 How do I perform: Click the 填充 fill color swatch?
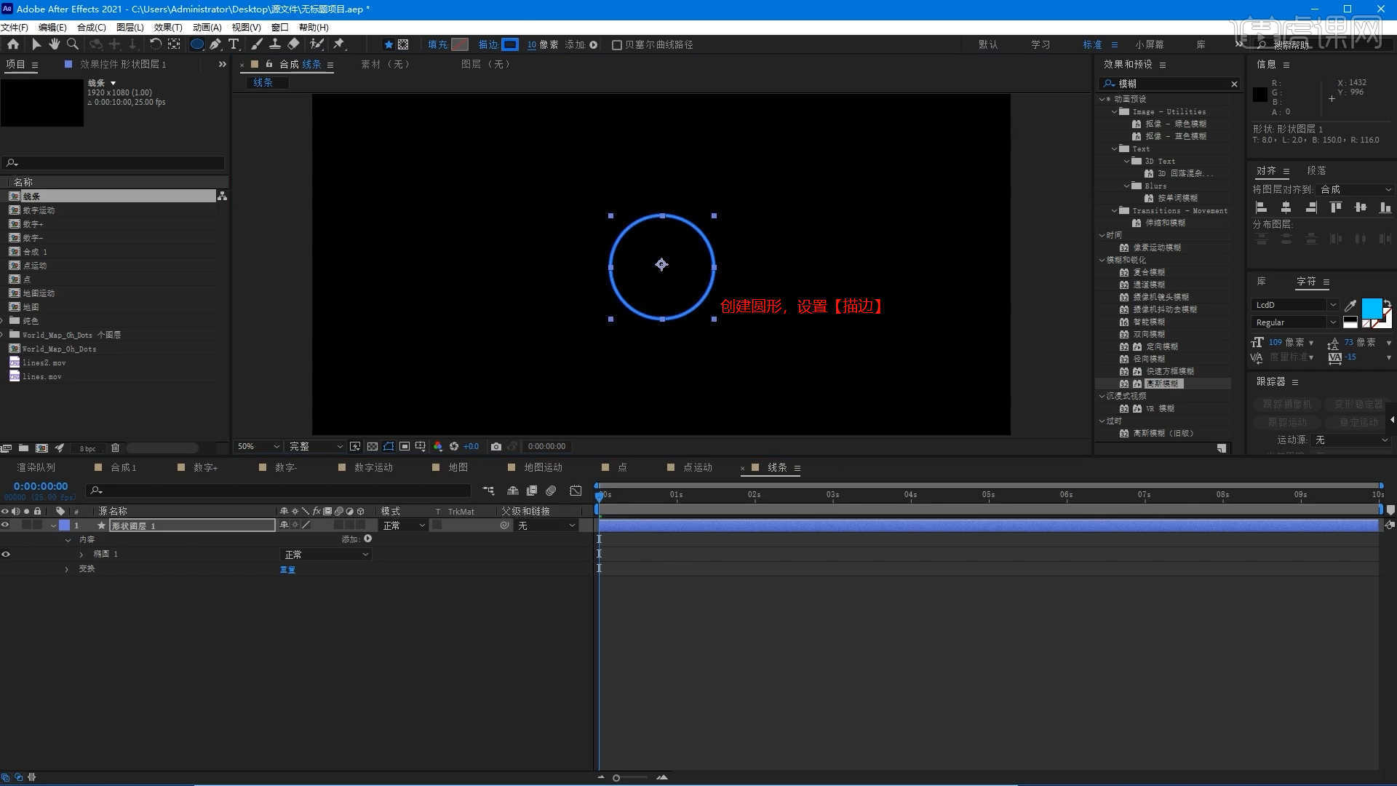(460, 44)
